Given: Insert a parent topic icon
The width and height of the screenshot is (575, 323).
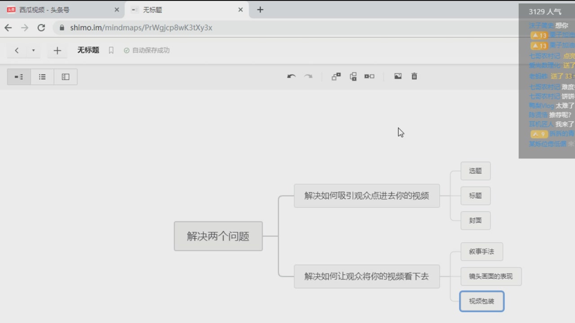Looking at the screenshot, I should click(369, 76).
